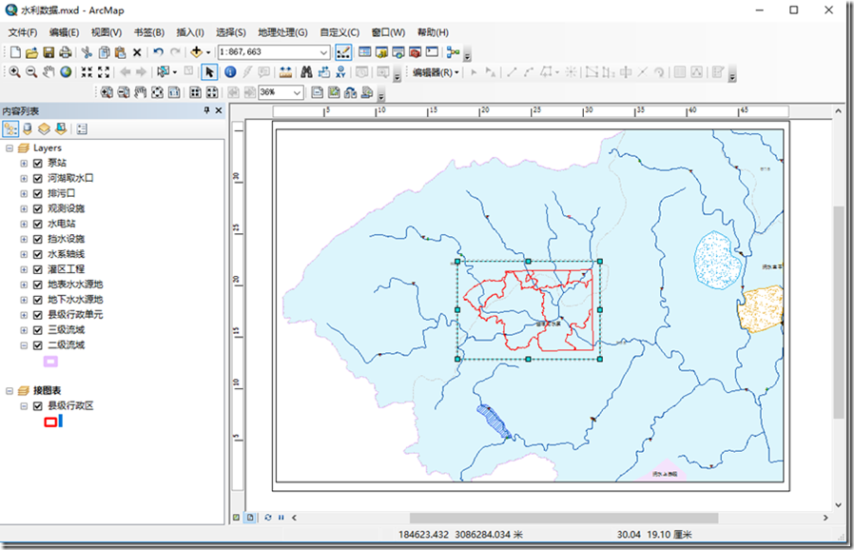
Task: Toggle the 水系轴线 layer checkbox
Action: point(38,254)
